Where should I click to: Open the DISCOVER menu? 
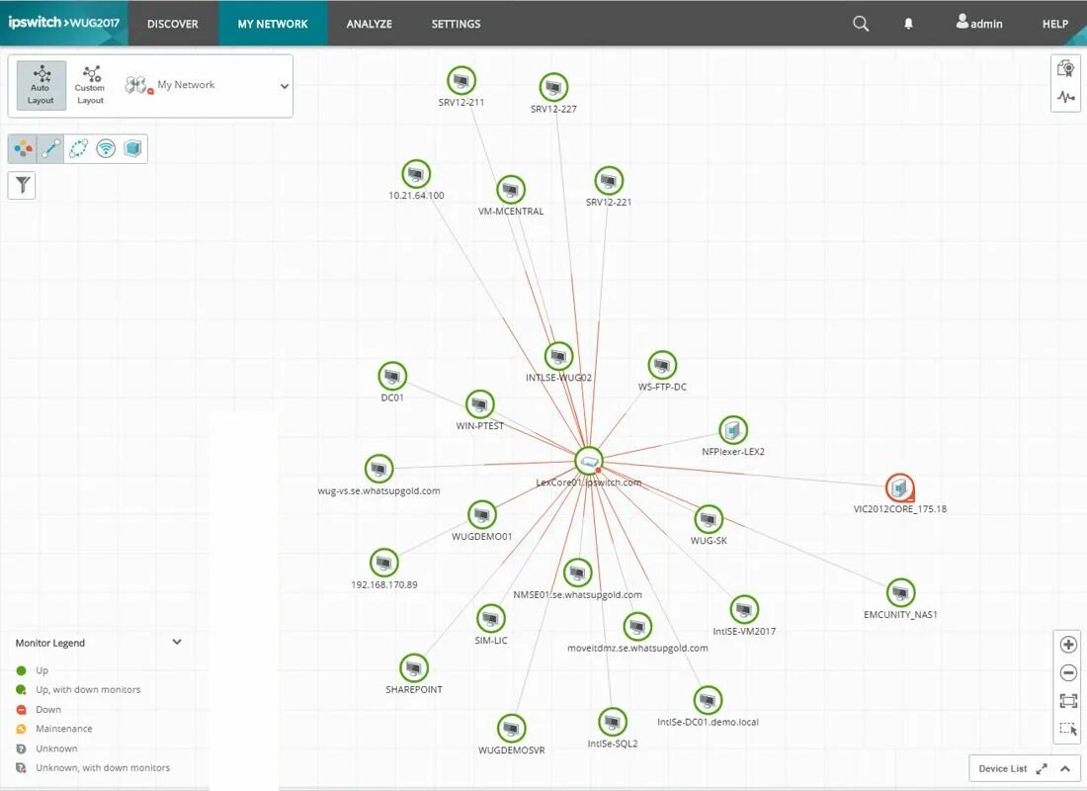pyautogui.click(x=173, y=24)
